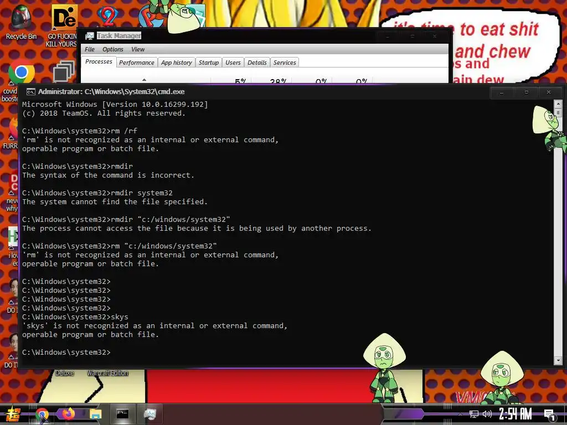Switch to the Users tab
The height and width of the screenshot is (425, 567).
coord(233,63)
